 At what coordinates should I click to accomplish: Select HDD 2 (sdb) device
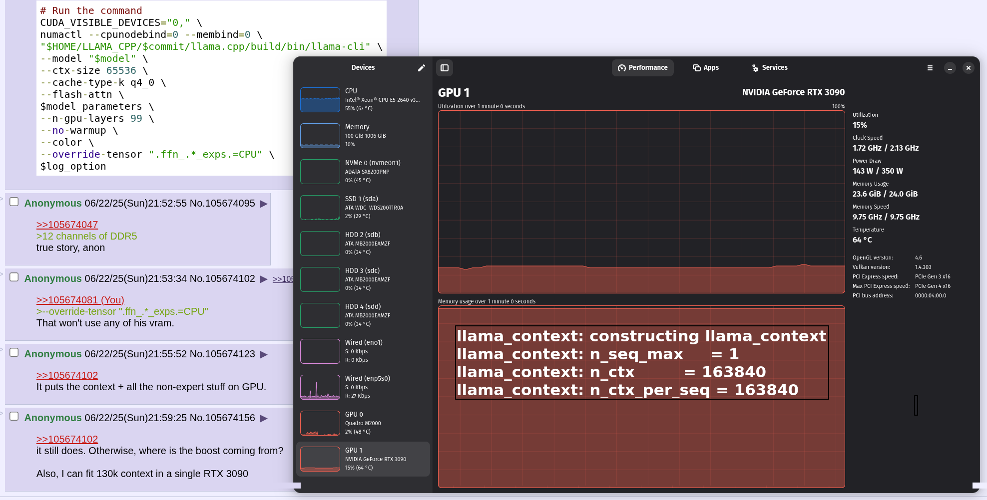363,244
